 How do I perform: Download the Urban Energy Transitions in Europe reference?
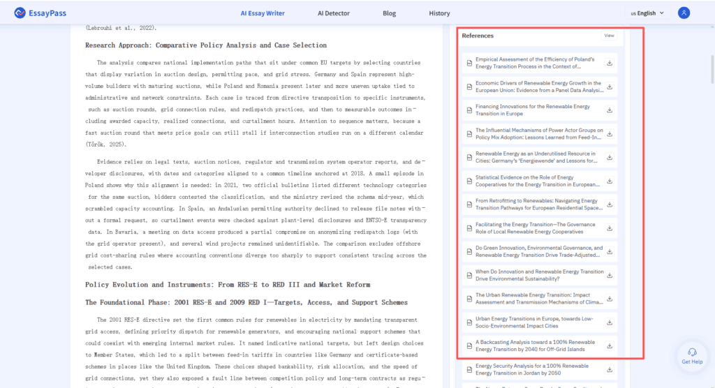click(x=609, y=322)
